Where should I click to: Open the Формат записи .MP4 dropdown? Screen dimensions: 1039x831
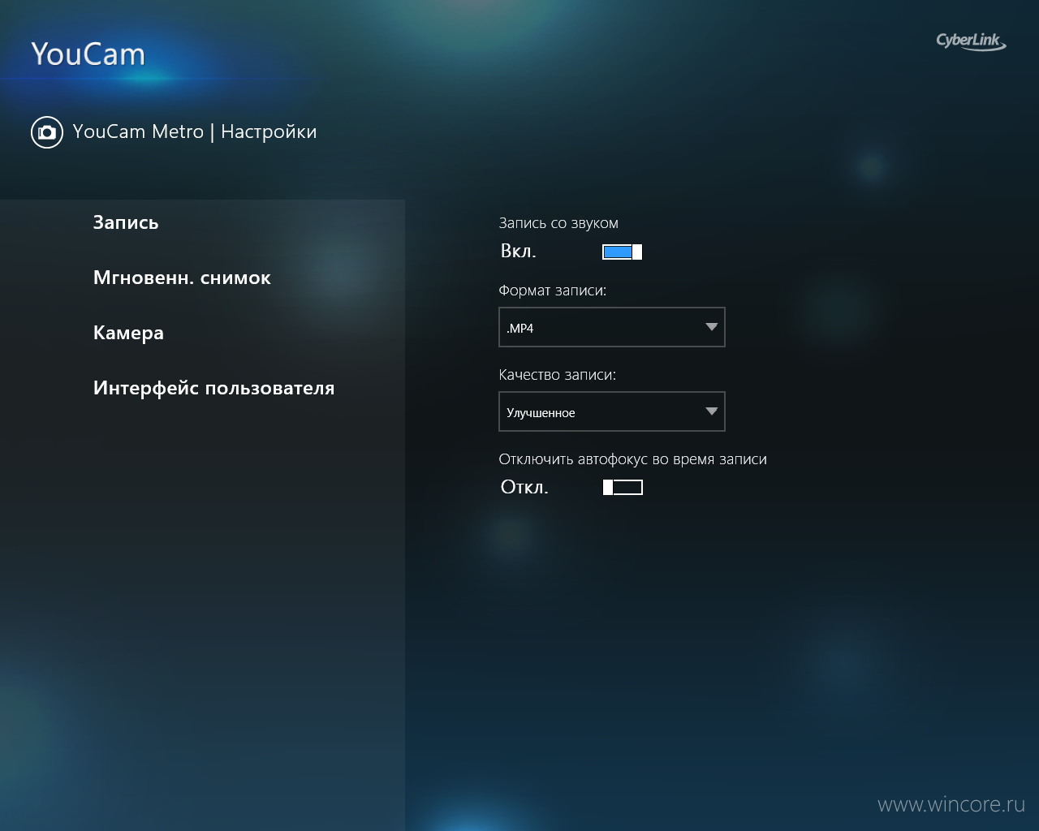coord(611,327)
